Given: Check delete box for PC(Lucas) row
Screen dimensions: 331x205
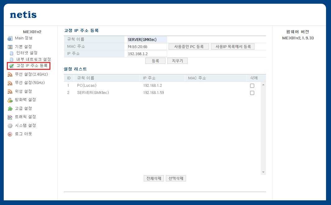Looking at the screenshot, I should pyautogui.click(x=252, y=86).
